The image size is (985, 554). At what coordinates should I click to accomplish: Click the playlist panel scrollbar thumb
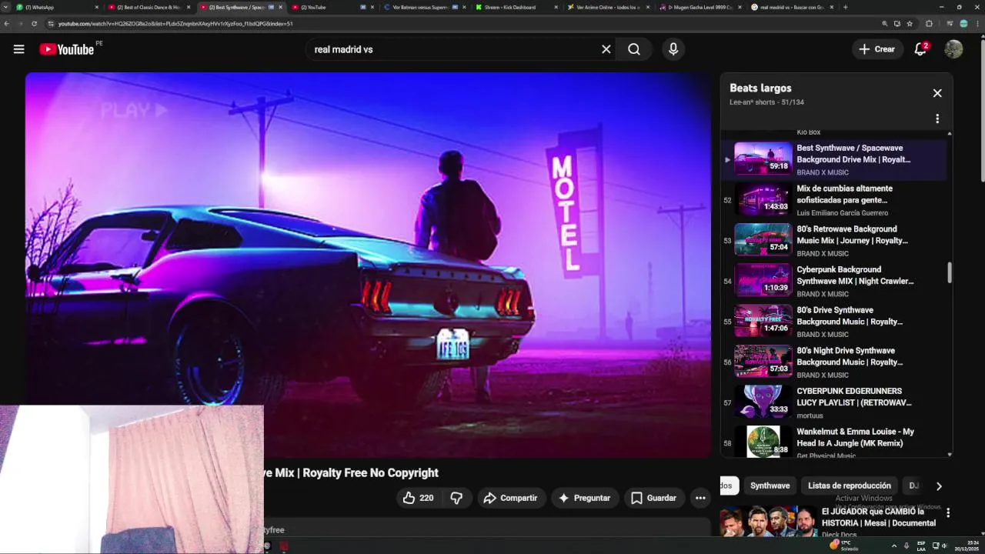949,272
